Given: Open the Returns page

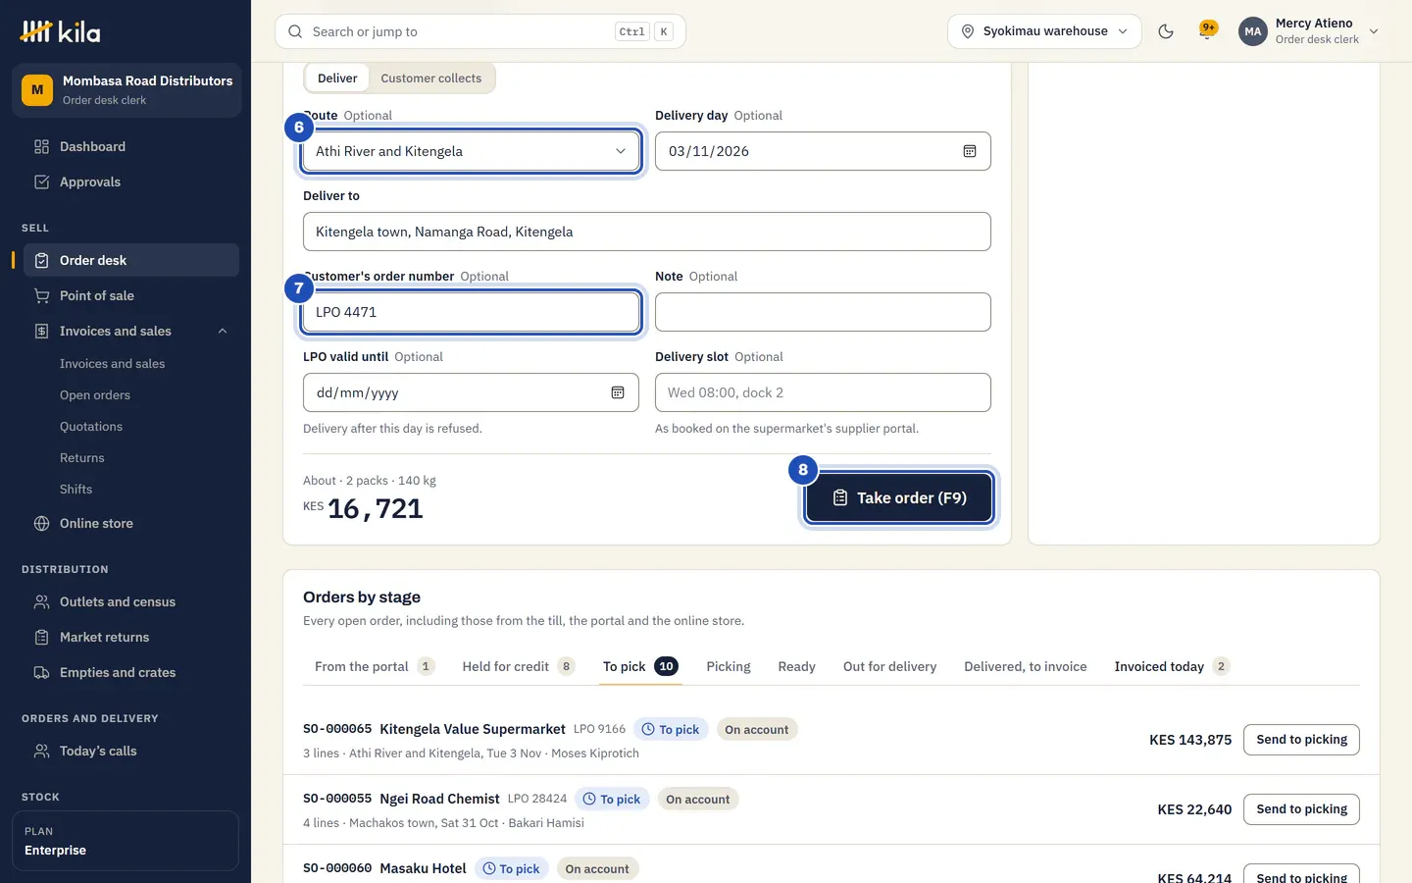Looking at the screenshot, I should tap(82, 458).
